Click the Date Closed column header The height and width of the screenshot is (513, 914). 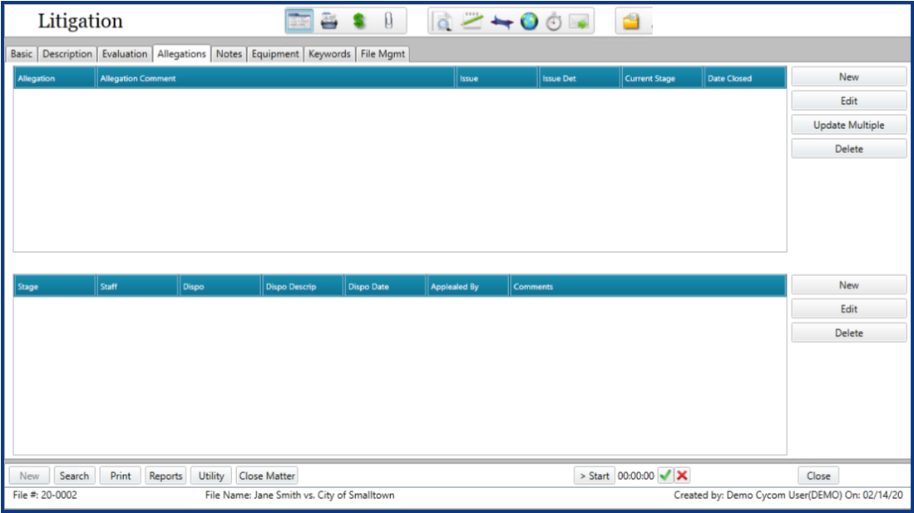click(744, 78)
